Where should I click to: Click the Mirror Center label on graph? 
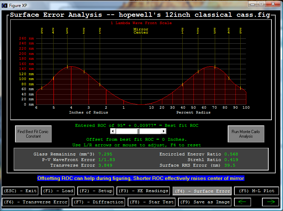click(141, 31)
